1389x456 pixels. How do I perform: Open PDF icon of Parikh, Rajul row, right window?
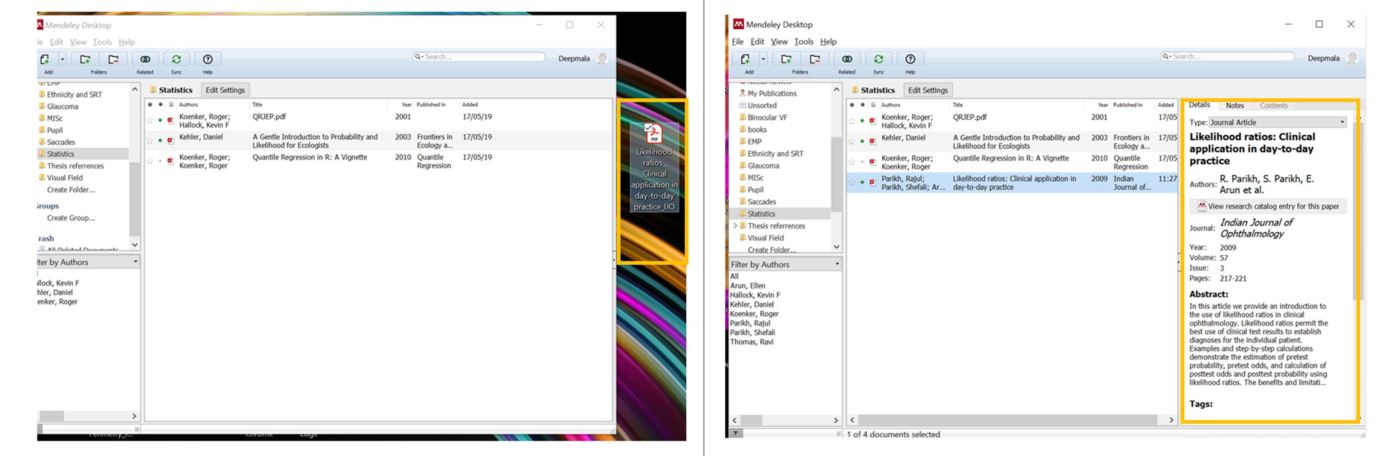(872, 182)
